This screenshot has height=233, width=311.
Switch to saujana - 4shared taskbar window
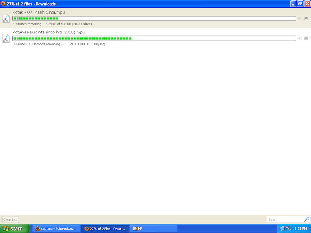(56, 229)
